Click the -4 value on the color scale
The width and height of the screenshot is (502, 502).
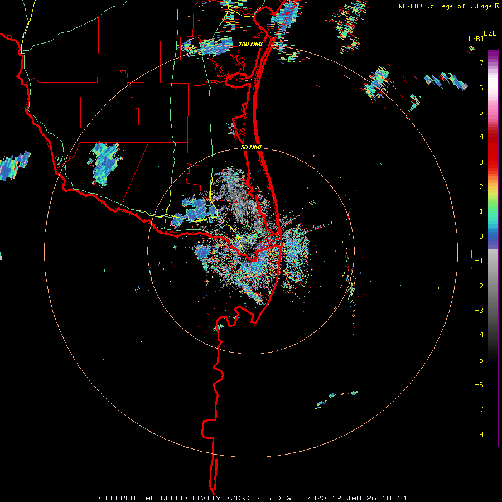click(479, 335)
